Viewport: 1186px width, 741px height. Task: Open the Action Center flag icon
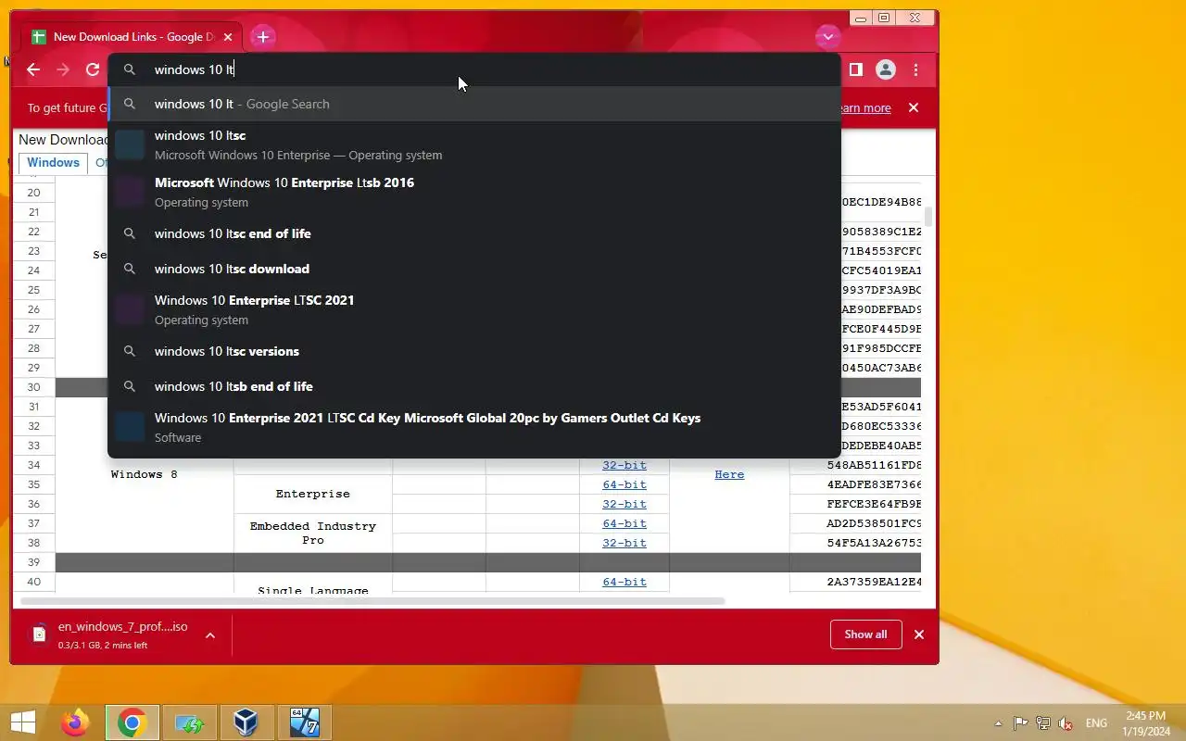coord(1020,723)
